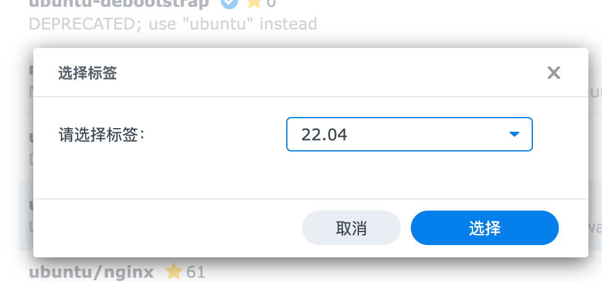Click the 22.04 value text in the field
The width and height of the screenshot is (602, 282).
click(324, 134)
